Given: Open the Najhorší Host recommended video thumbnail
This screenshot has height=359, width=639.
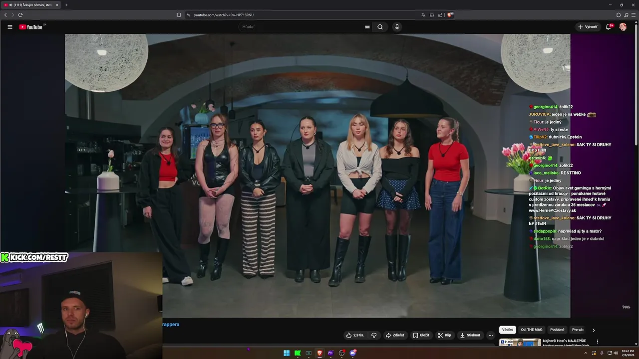Looking at the screenshot, I should [x=520, y=343].
